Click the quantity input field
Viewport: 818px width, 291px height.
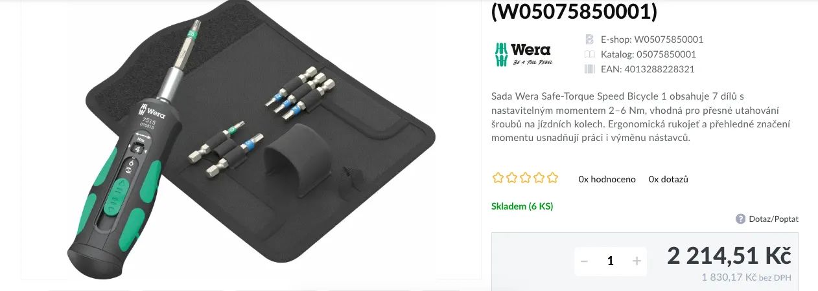click(x=610, y=261)
